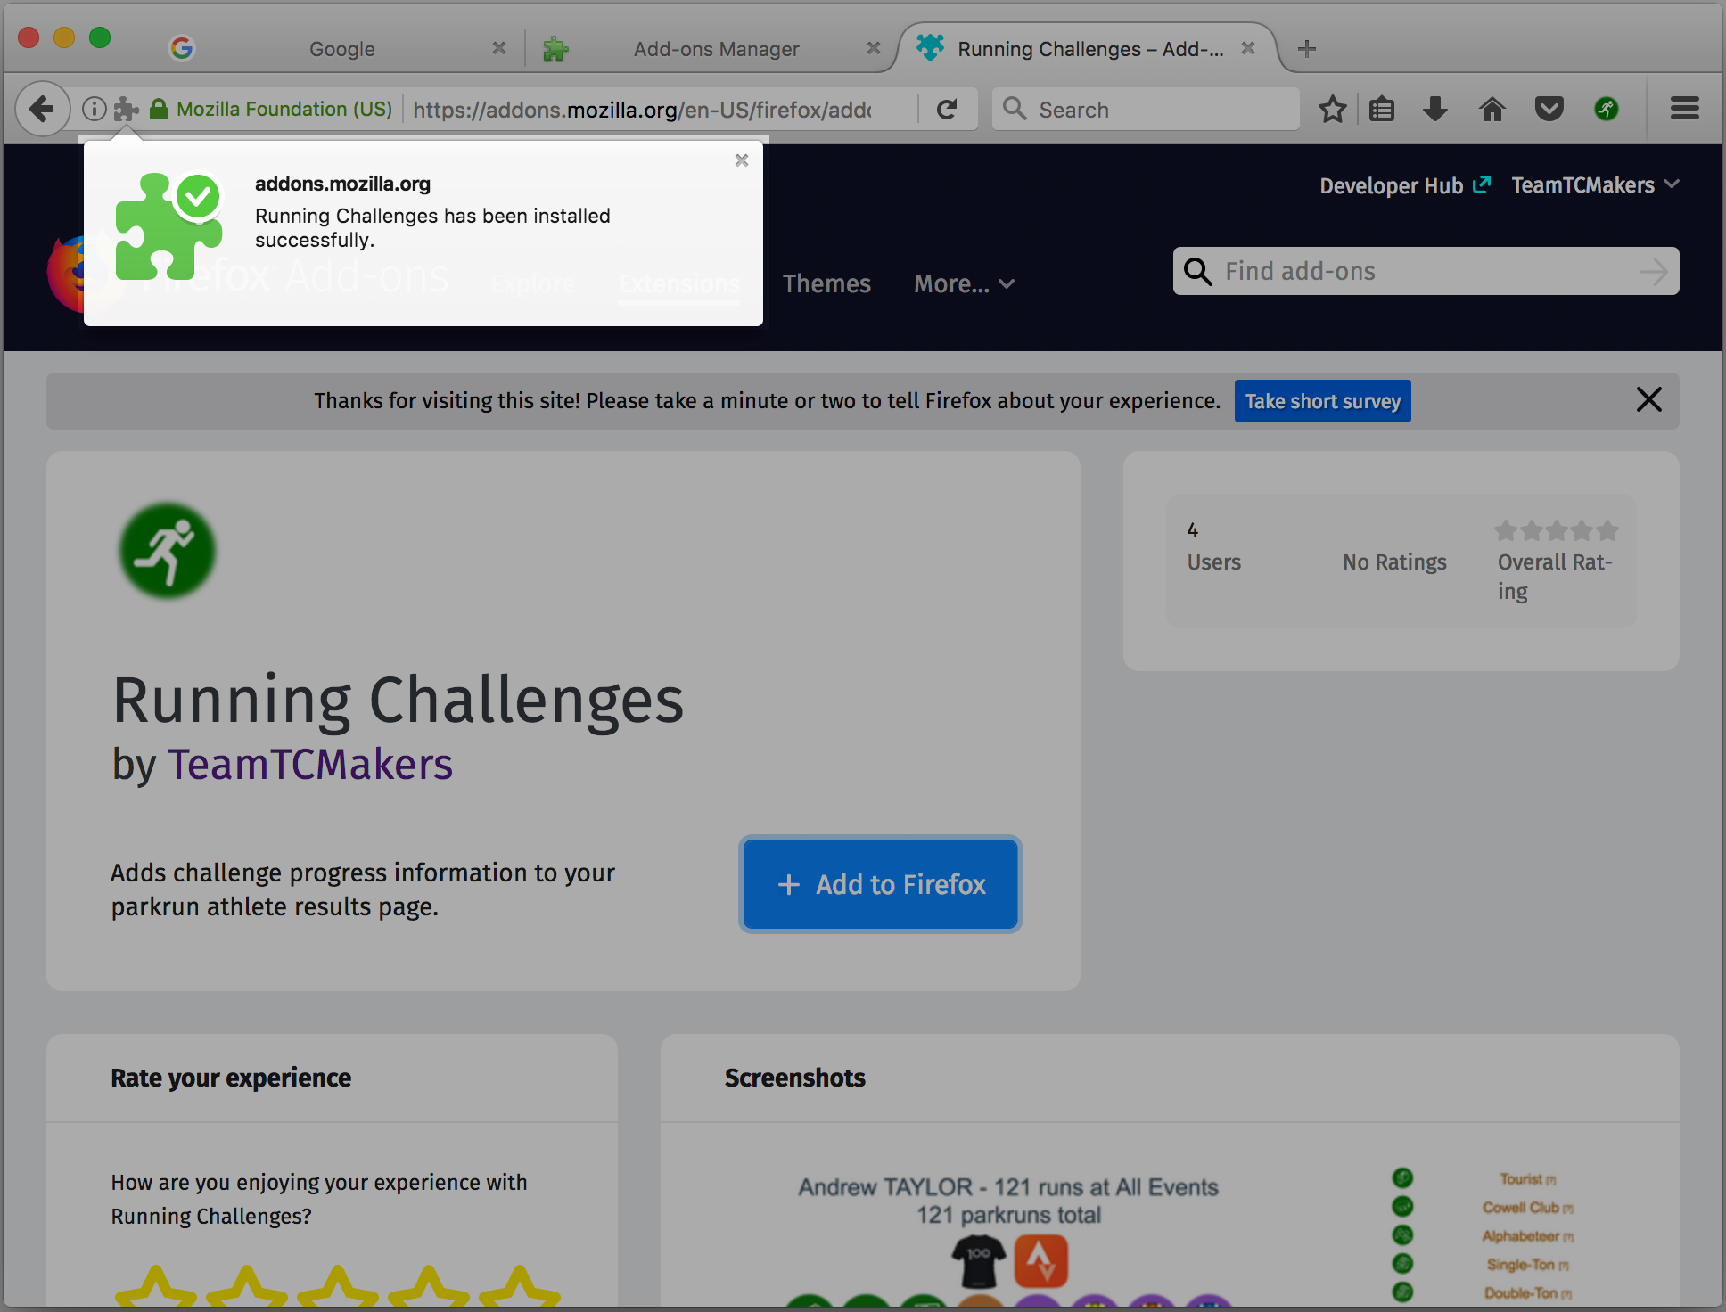Click the bookmark star icon
This screenshot has width=1726, height=1312.
click(x=1332, y=110)
